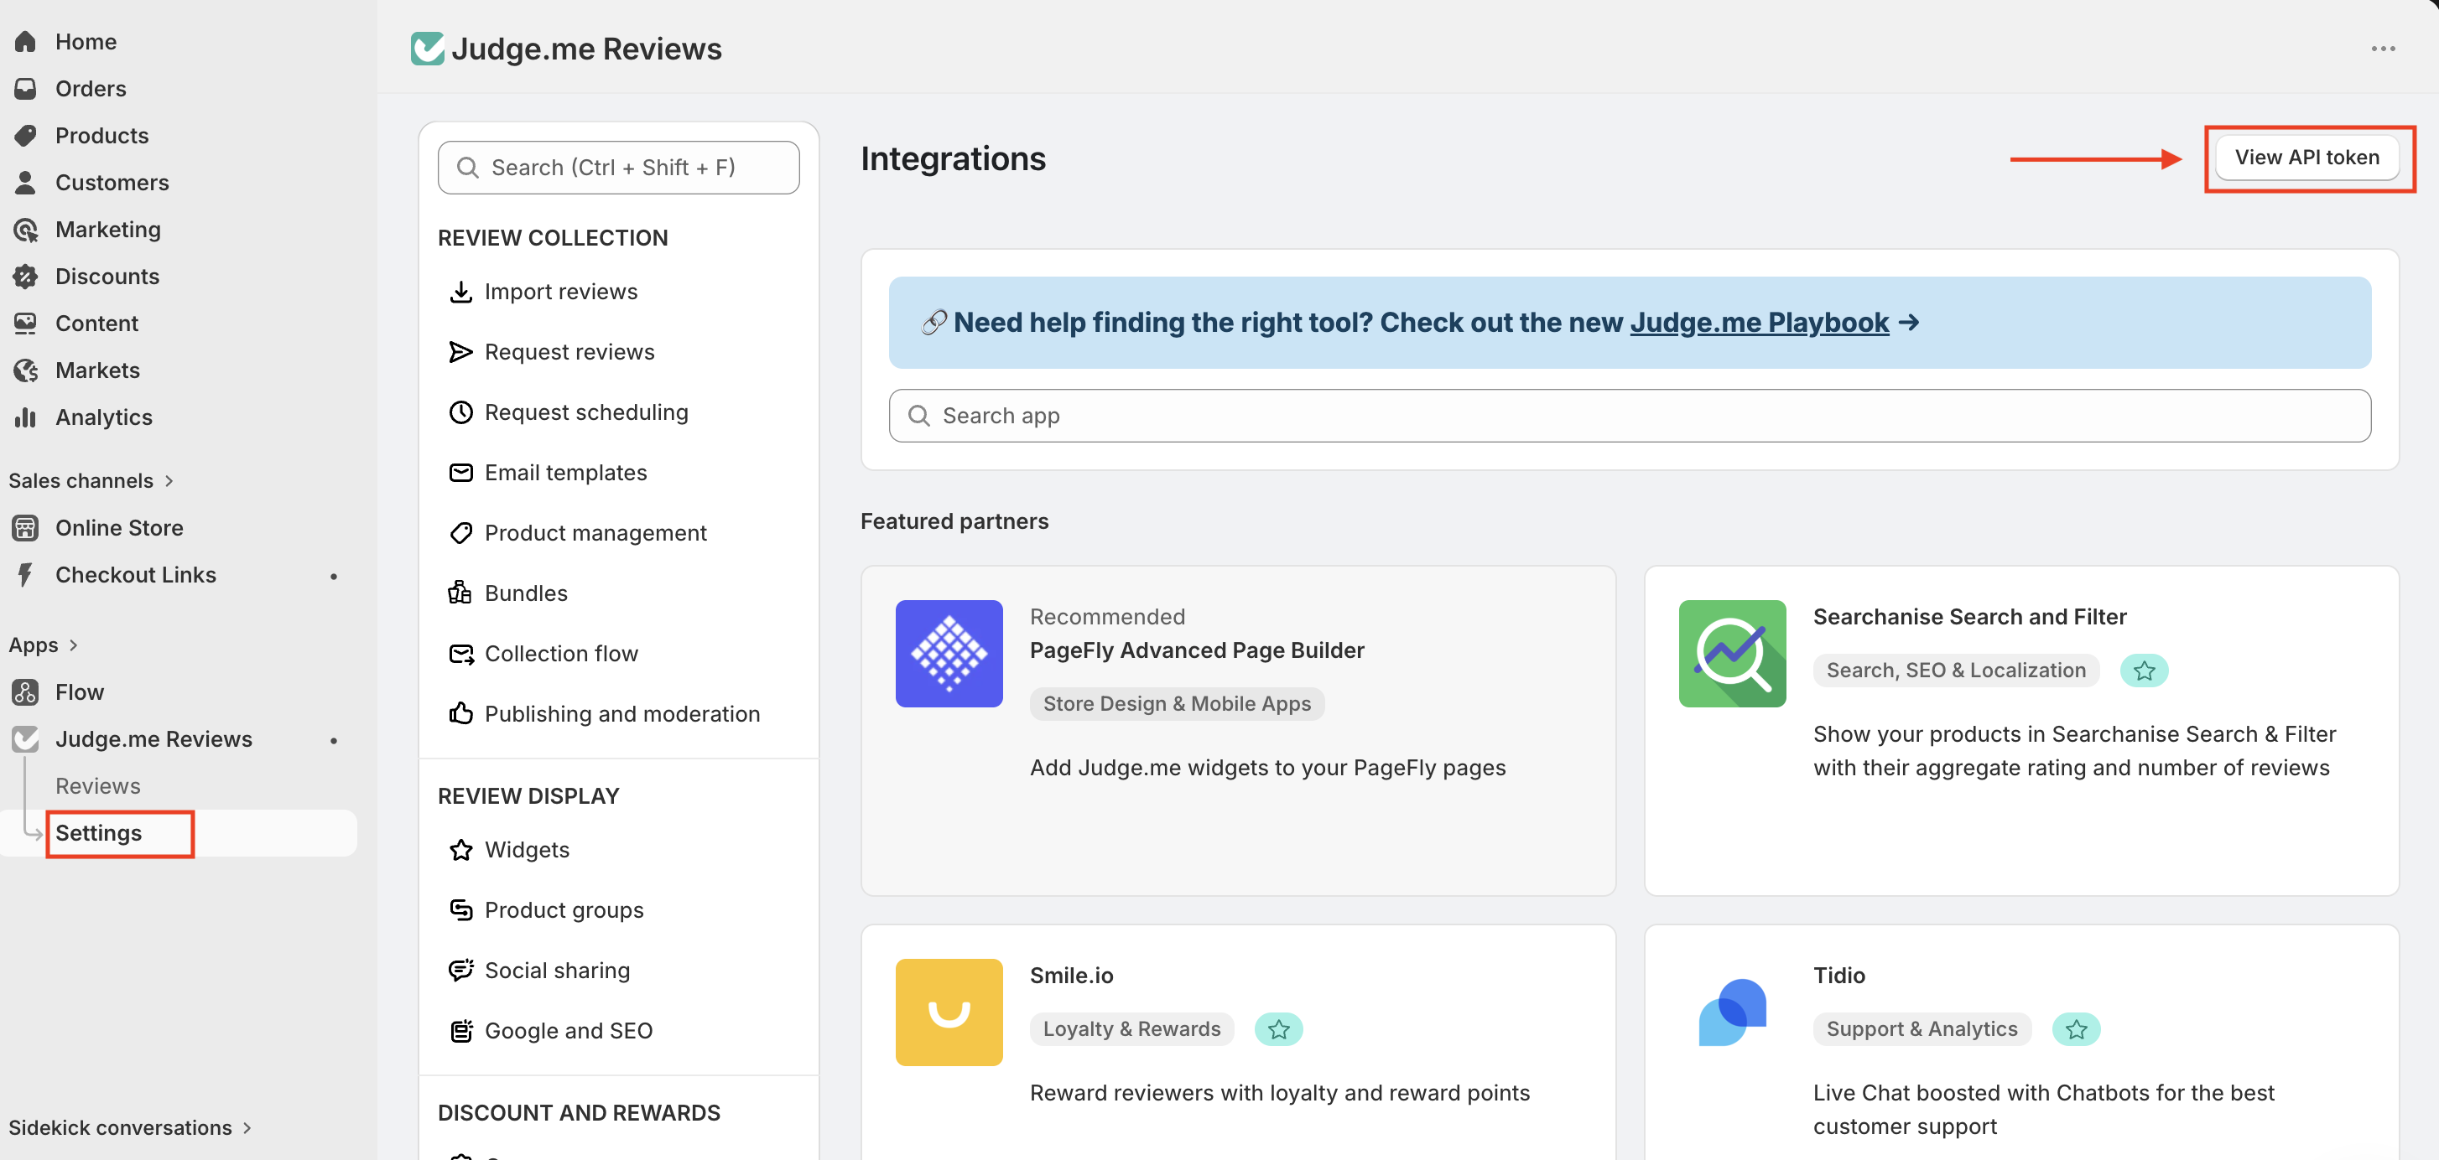
Task: Click the Smile.io integration title
Action: [1071, 976]
